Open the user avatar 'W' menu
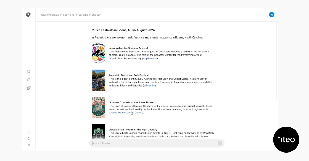The height and width of the screenshot is (161, 309). pos(272,15)
